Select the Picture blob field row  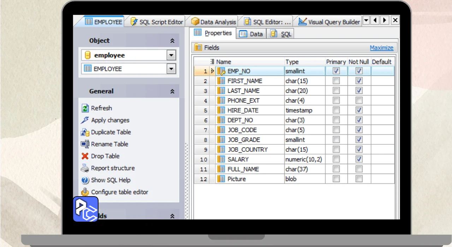(x=237, y=179)
